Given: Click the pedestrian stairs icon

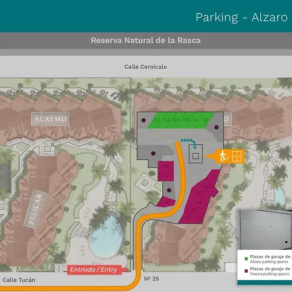Looking at the screenshot, I should (224, 156).
